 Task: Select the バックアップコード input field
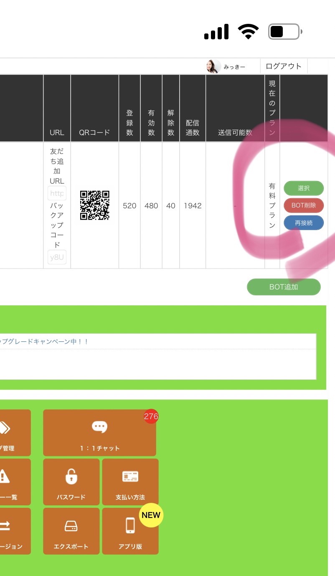point(57,257)
